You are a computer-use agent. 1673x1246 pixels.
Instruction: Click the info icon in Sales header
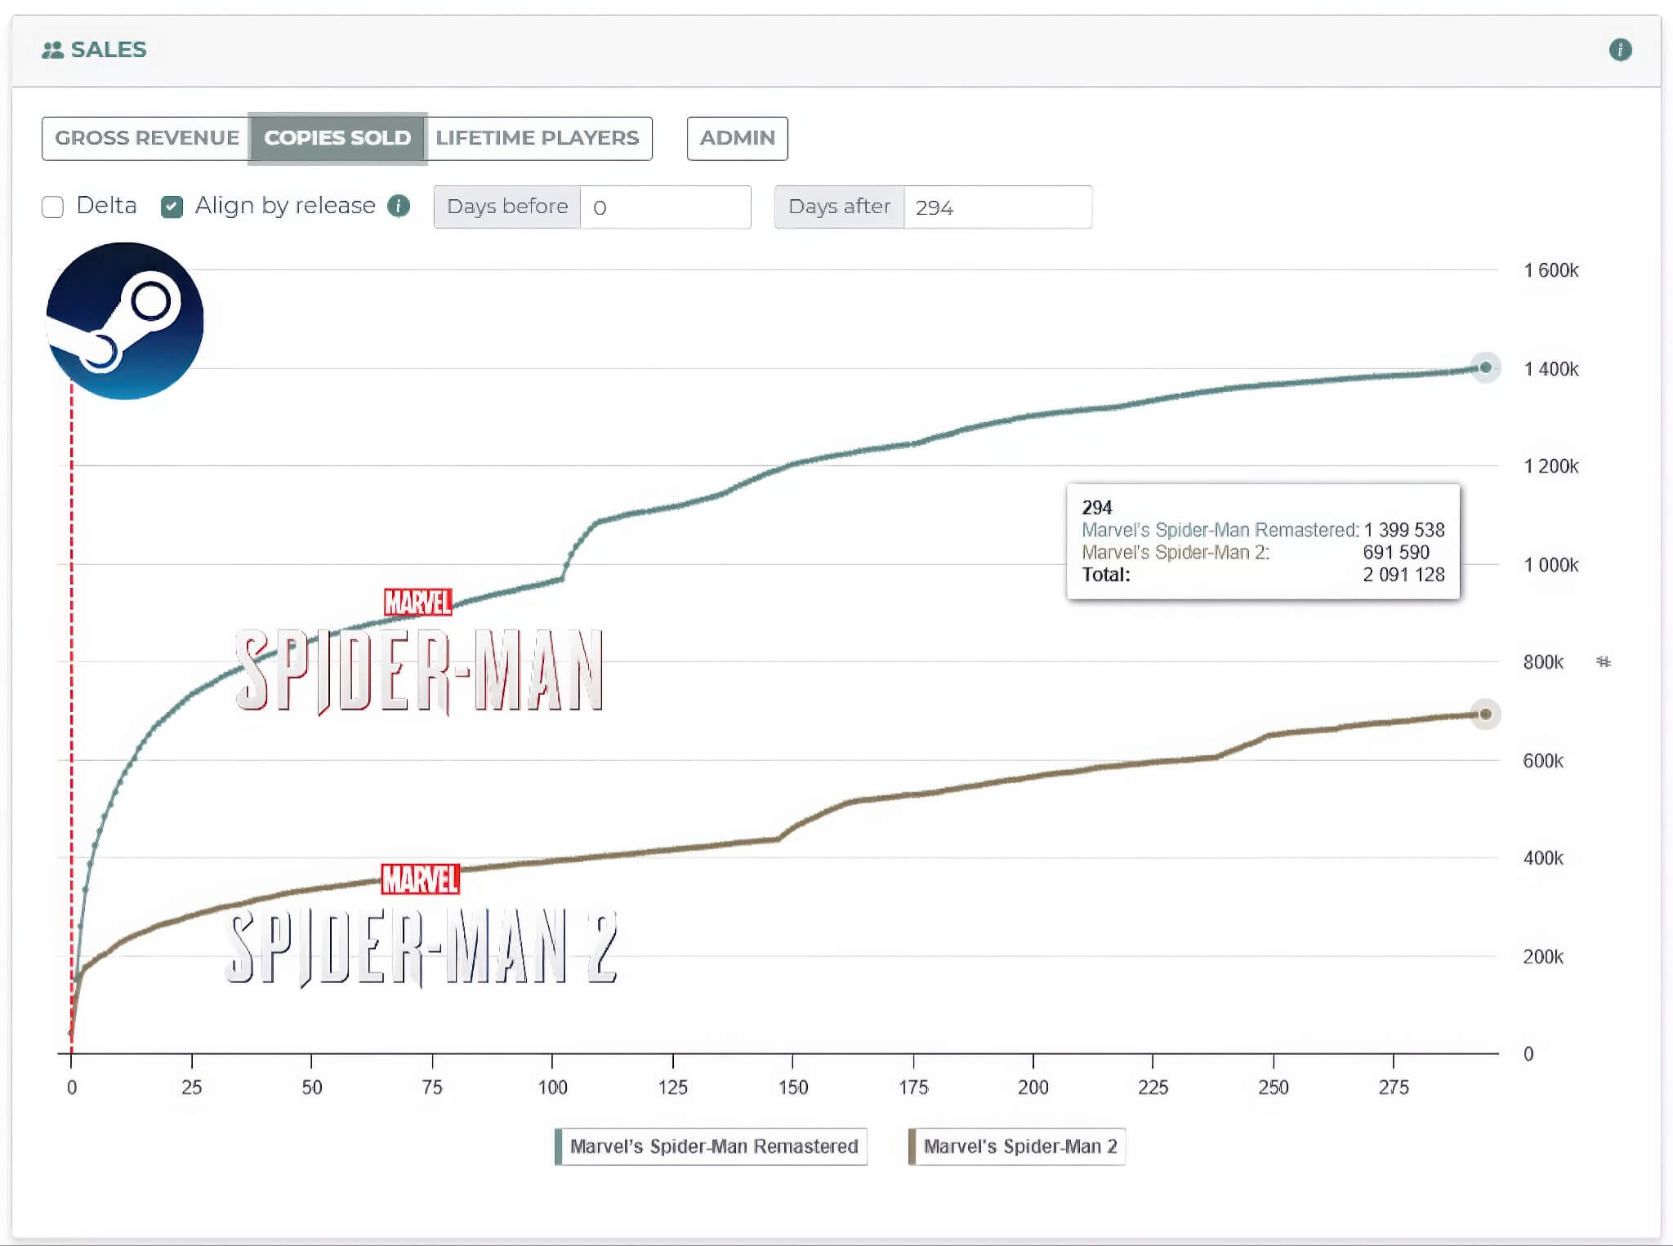(x=1620, y=50)
